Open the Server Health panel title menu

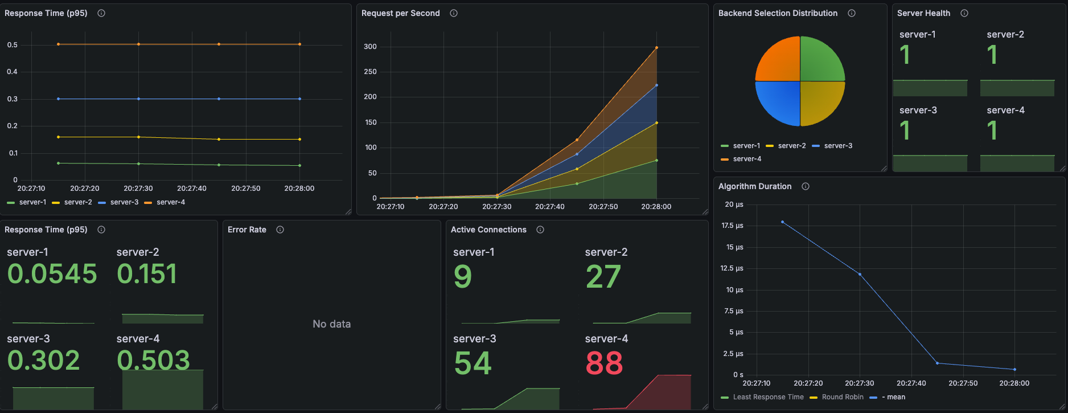click(x=923, y=13)
